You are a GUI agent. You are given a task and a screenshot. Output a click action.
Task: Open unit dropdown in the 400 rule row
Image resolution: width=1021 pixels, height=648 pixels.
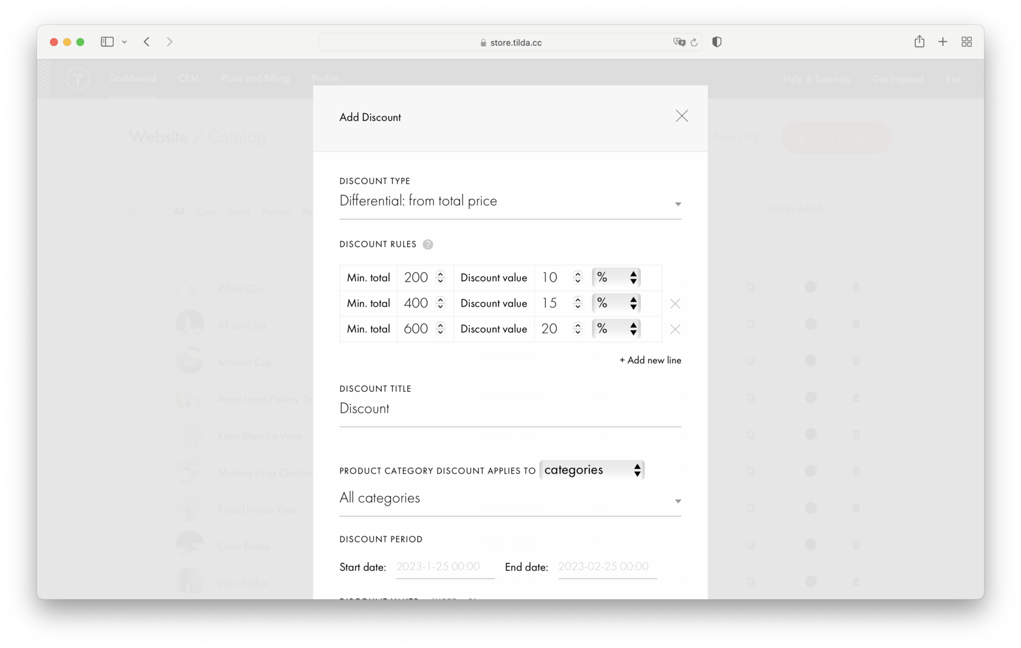pos(616,303)
